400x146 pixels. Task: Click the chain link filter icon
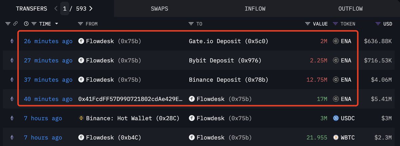tap(15, 24)
